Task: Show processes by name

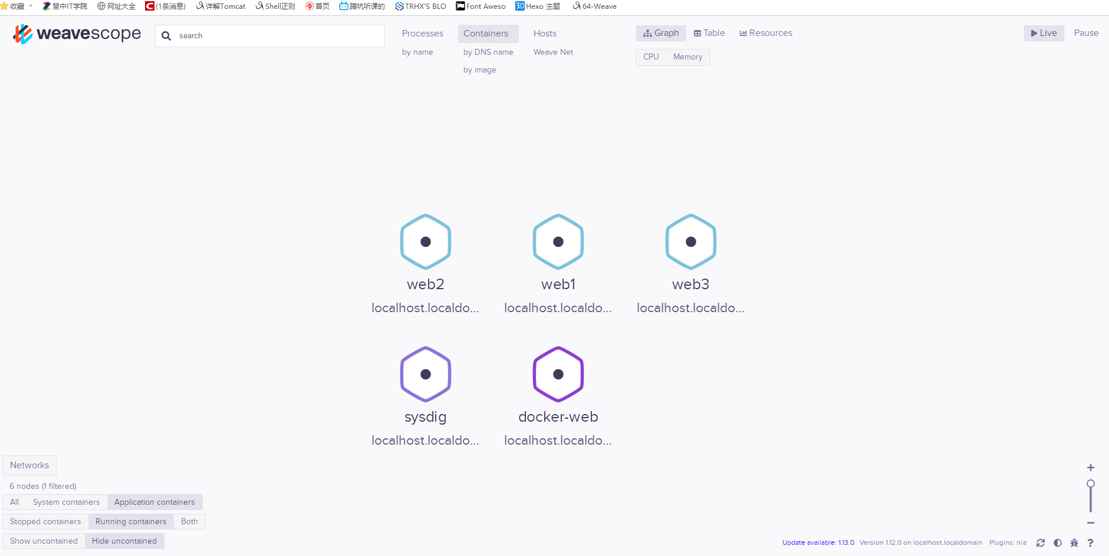Action: [x=417, y=52]
